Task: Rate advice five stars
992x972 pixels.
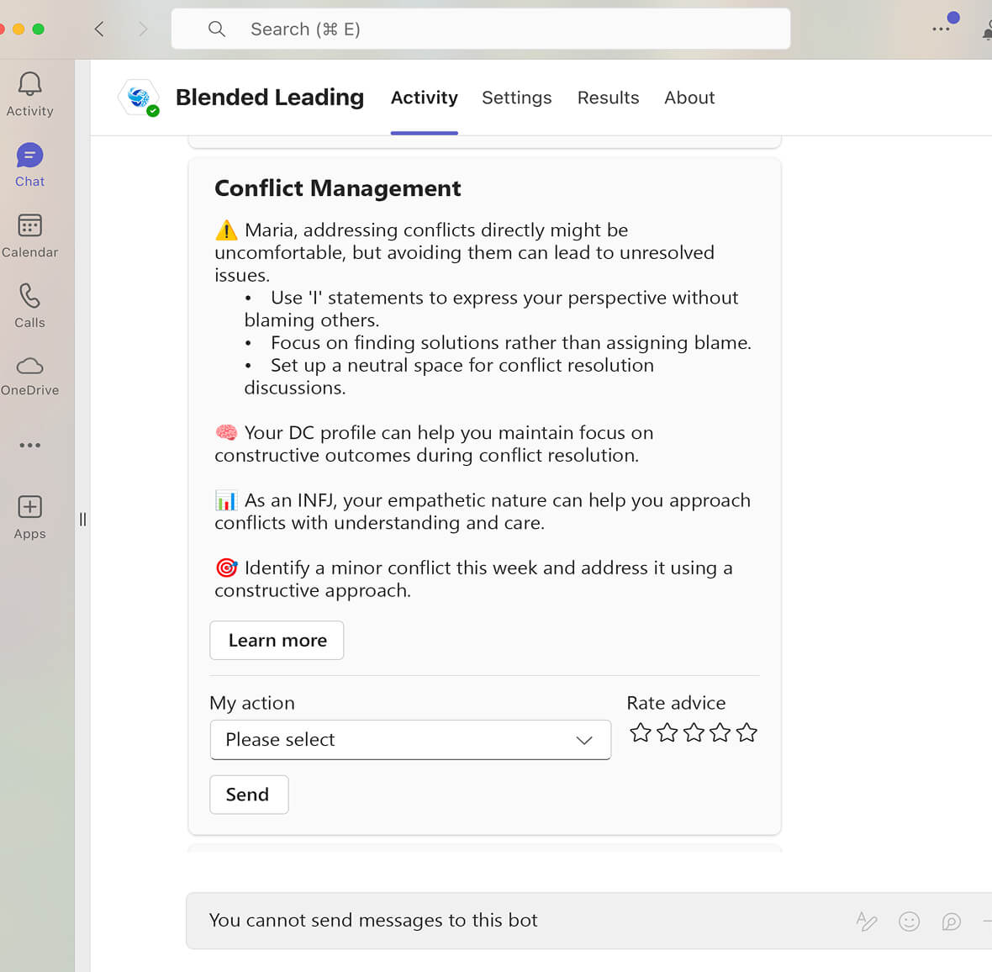Action: 747,733
